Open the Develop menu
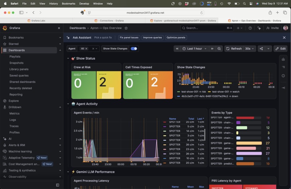291x189 pixels. 84,4
